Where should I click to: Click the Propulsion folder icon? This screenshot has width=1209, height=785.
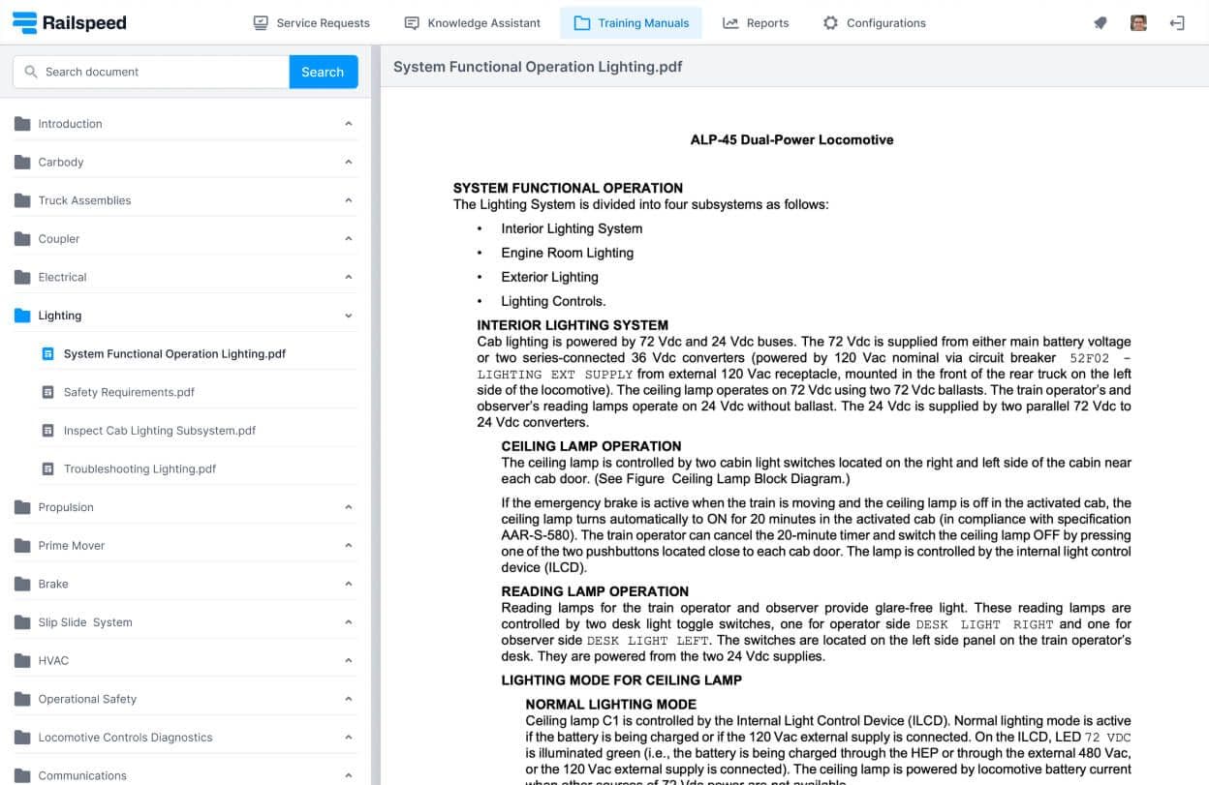tap(22, 507)
